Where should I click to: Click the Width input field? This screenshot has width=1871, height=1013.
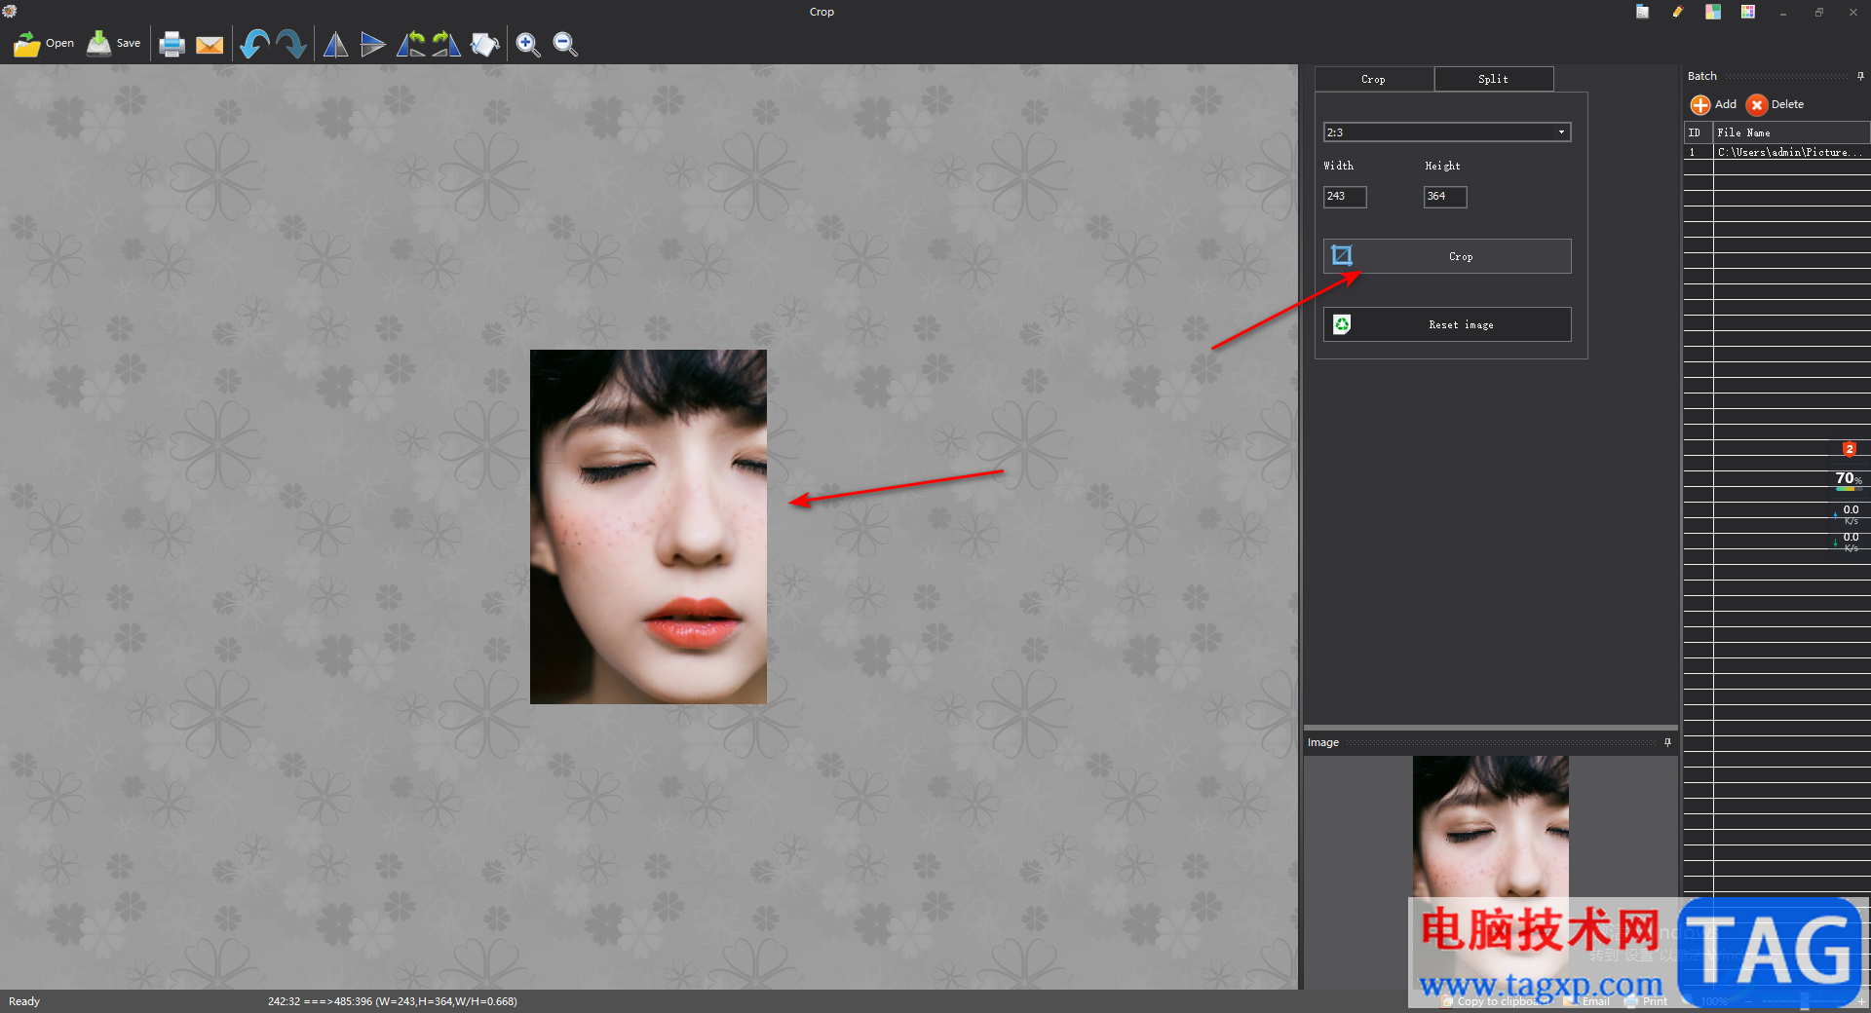tap(1345, 197)
